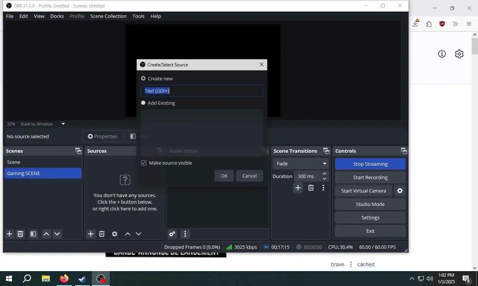
Task: Open Steam from the Windows taskbar
Action: (x=83, y=279)
